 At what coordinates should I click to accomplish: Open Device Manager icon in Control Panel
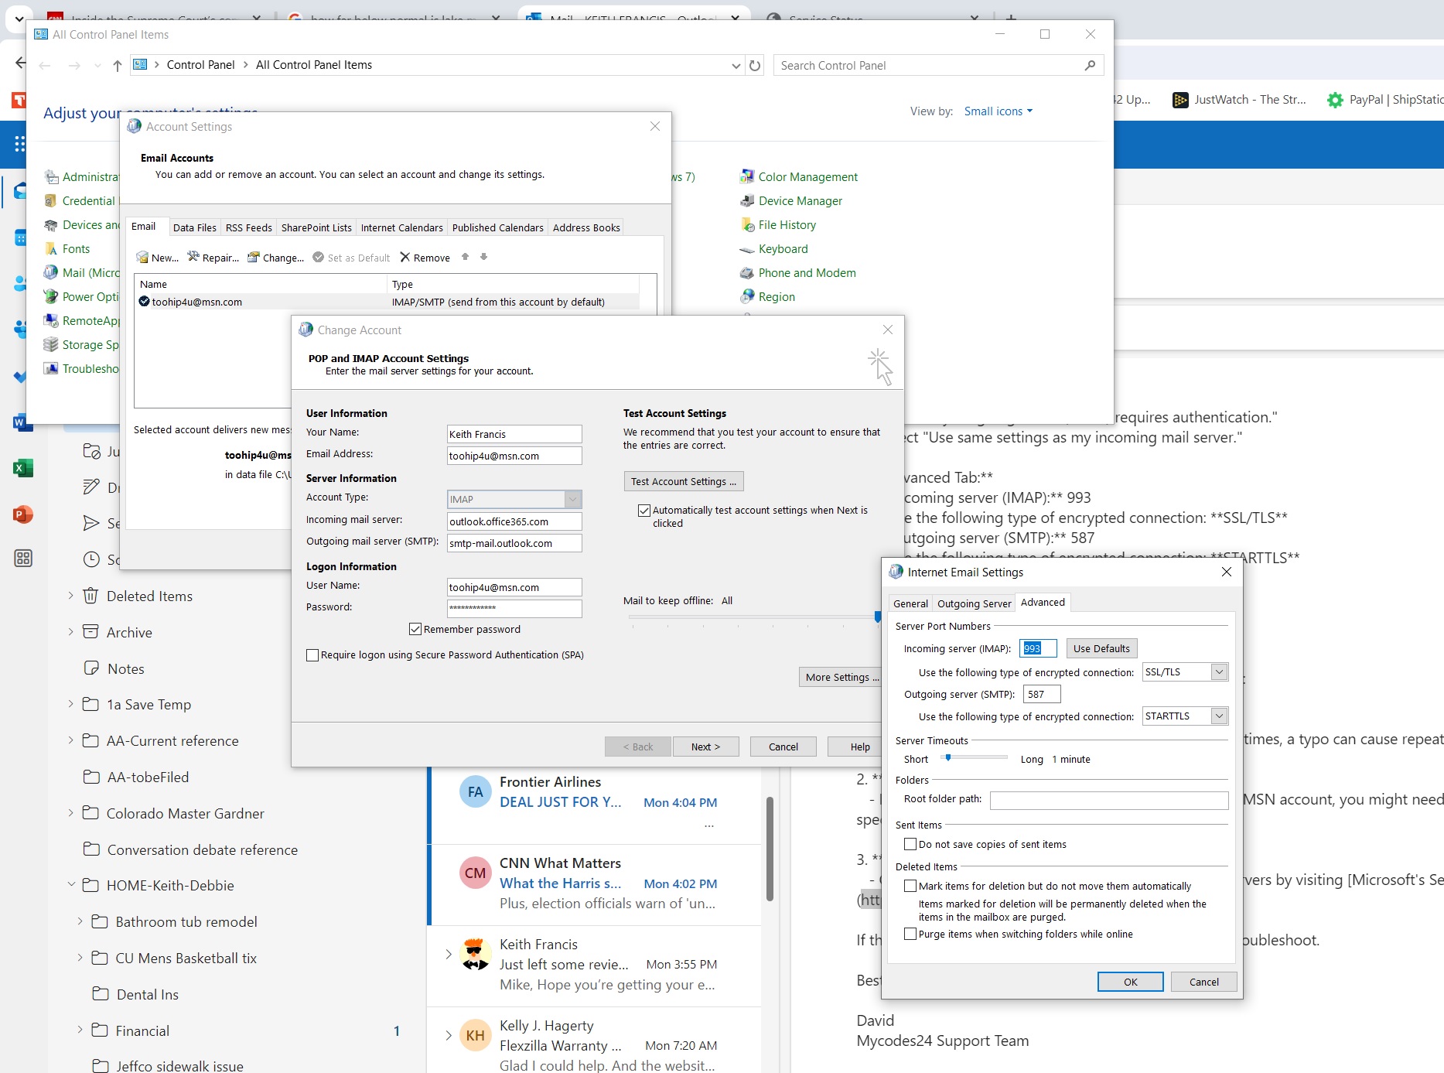pyautogui.click(x=747, y=201)
